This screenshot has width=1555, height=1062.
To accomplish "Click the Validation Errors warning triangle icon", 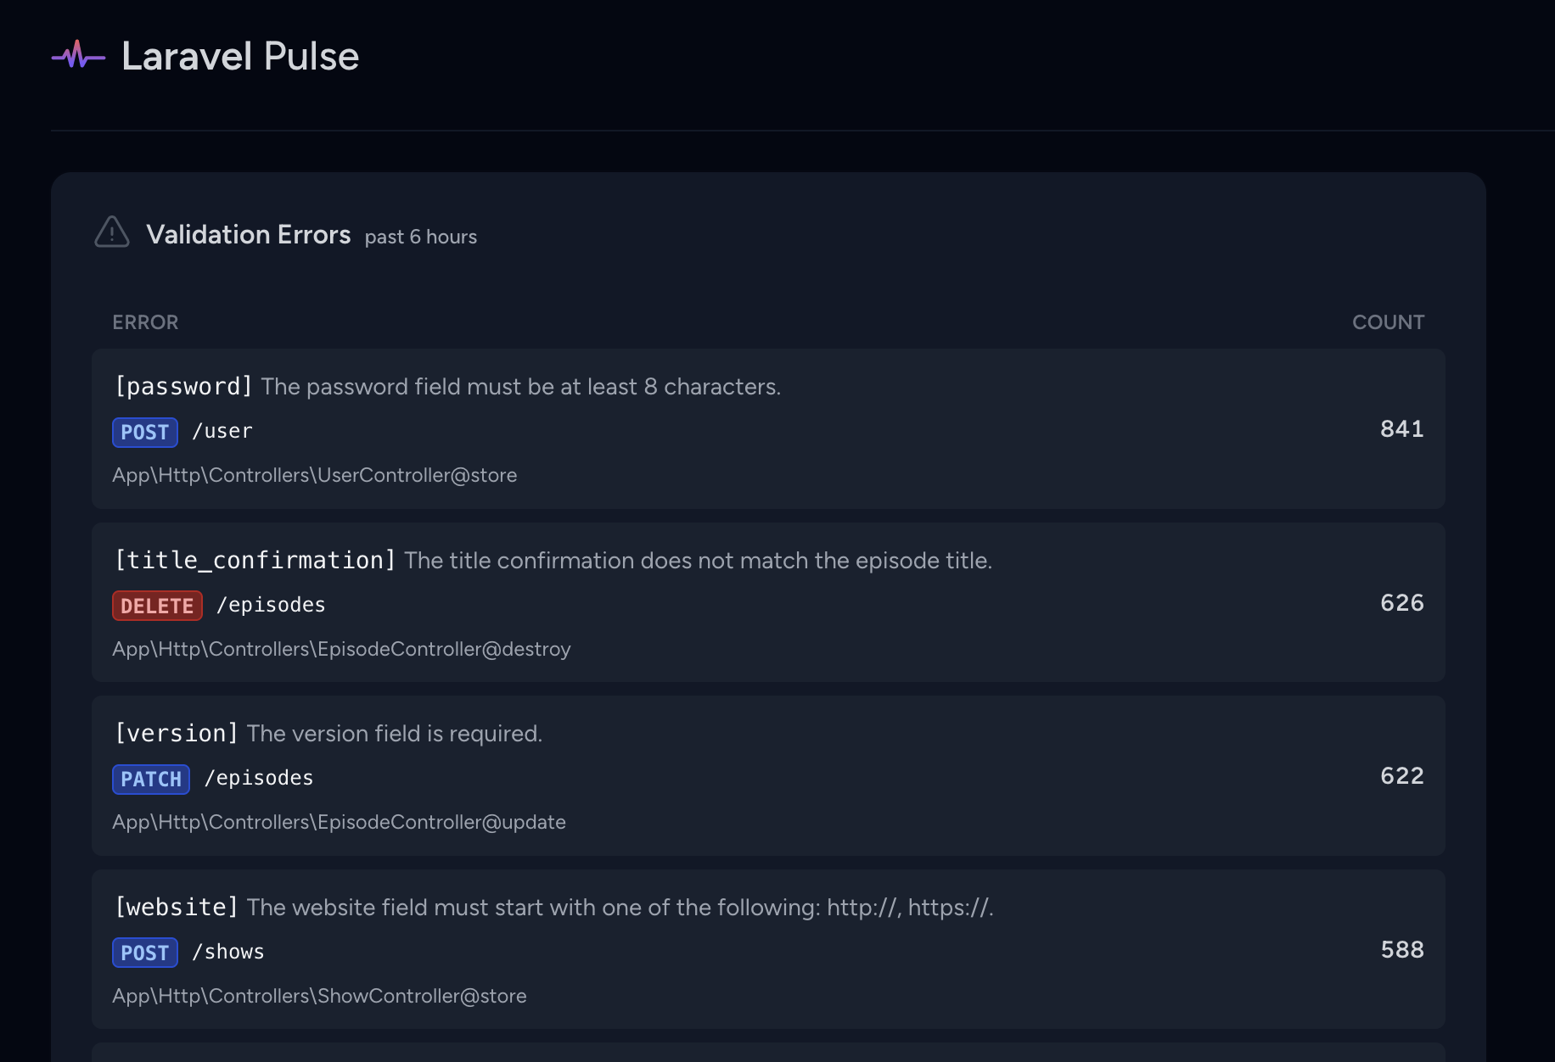I will 112,232.
